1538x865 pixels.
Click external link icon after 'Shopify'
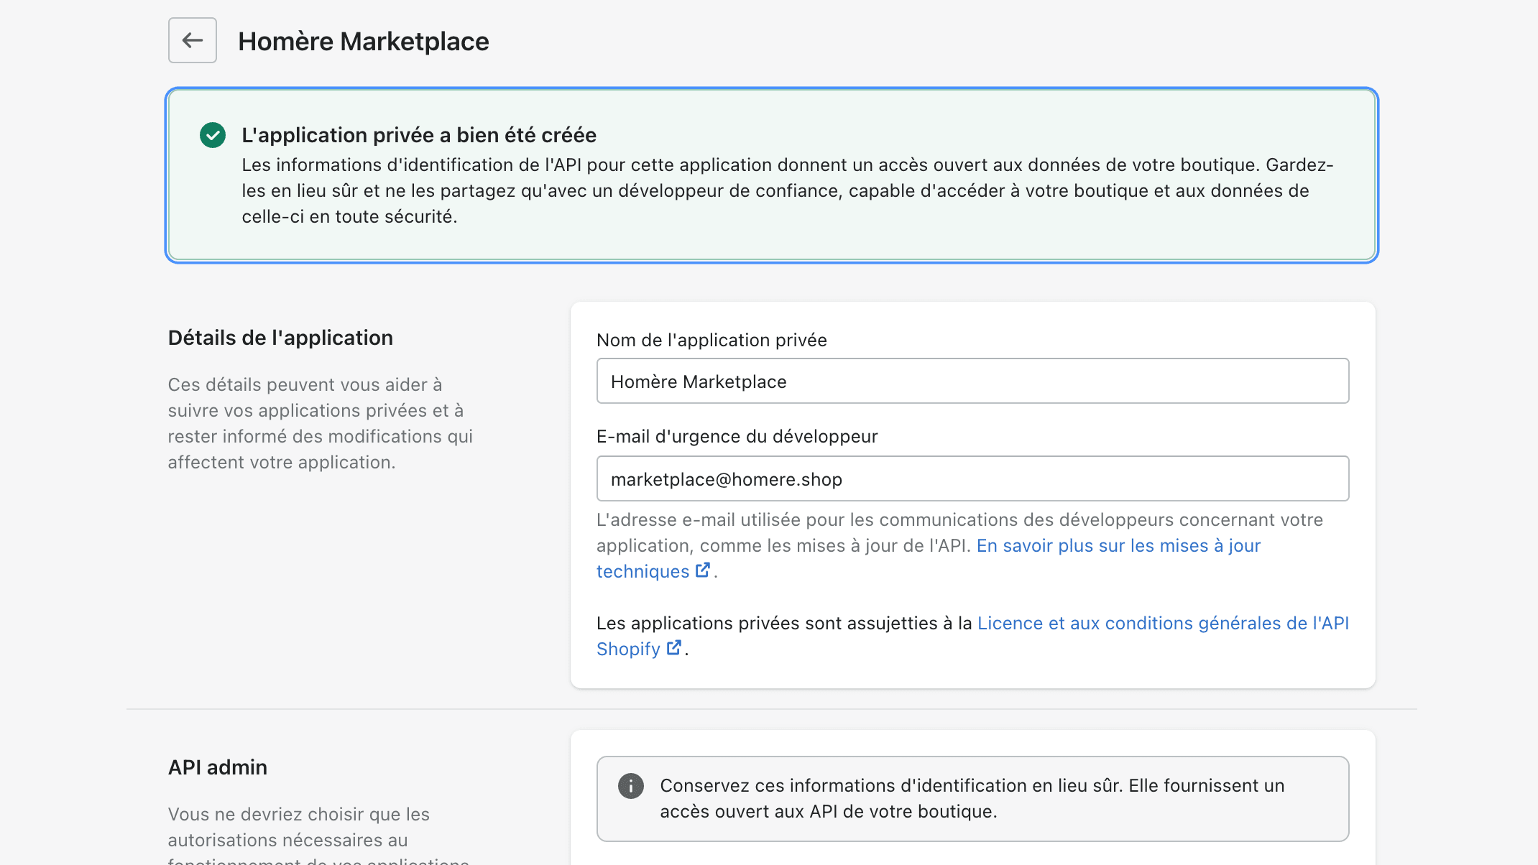[674, 648]
